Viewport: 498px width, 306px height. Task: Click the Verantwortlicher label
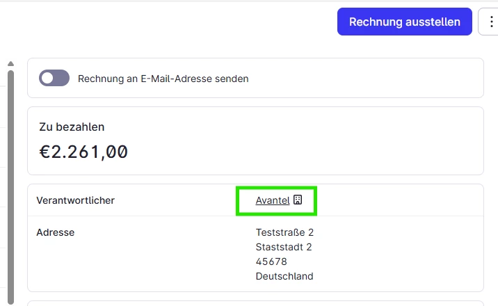[76, 200]
